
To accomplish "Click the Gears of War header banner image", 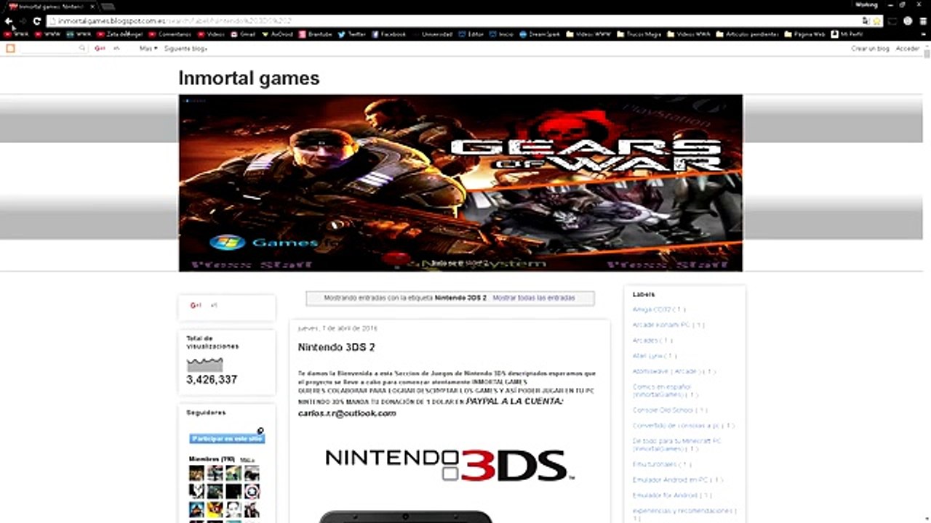I will (460, 183).
